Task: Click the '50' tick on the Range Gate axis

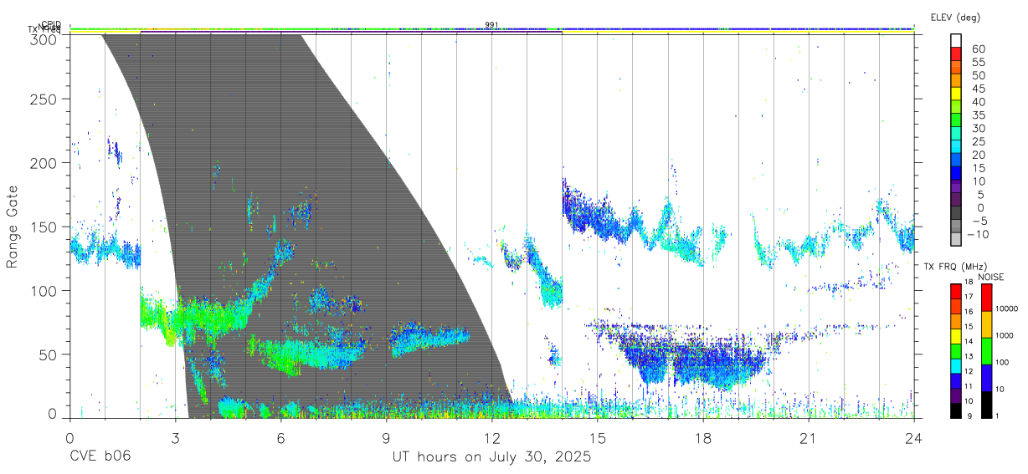Action: [x=49, y=354]
